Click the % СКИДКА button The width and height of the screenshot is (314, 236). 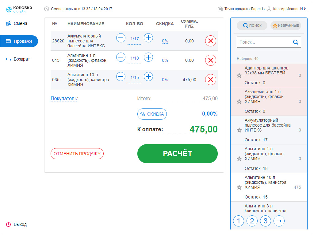click(x=152, y=114)
